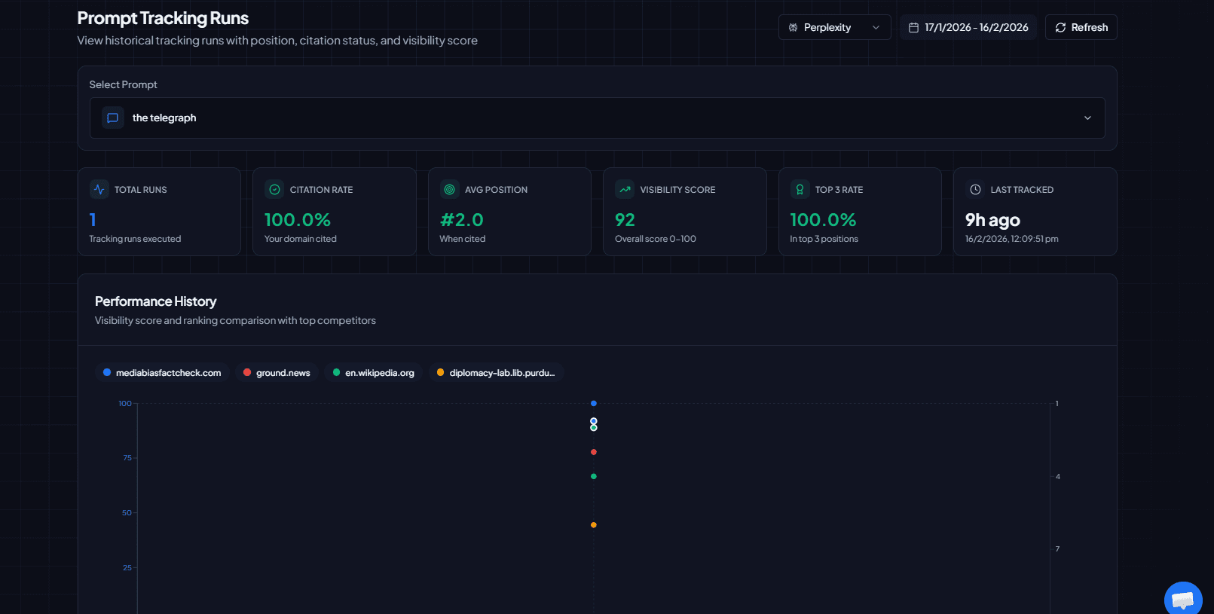Click the Last Tracked clock icon
The width and height of the screenshot is (1214, 614).
[x=975, y=190]
